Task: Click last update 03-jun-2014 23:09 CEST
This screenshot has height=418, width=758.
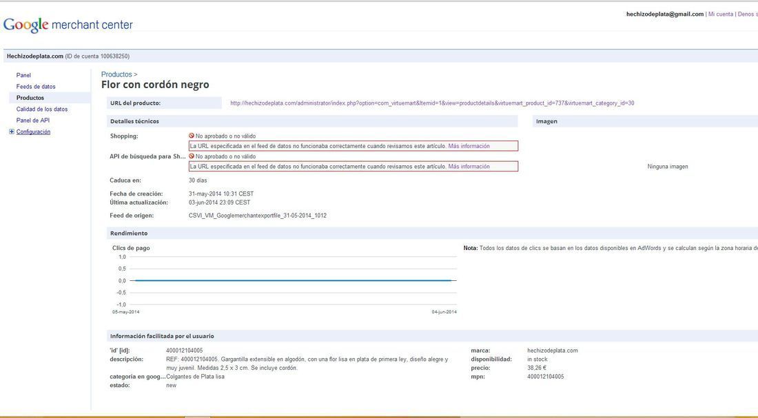Action: [x=219, y=202]
